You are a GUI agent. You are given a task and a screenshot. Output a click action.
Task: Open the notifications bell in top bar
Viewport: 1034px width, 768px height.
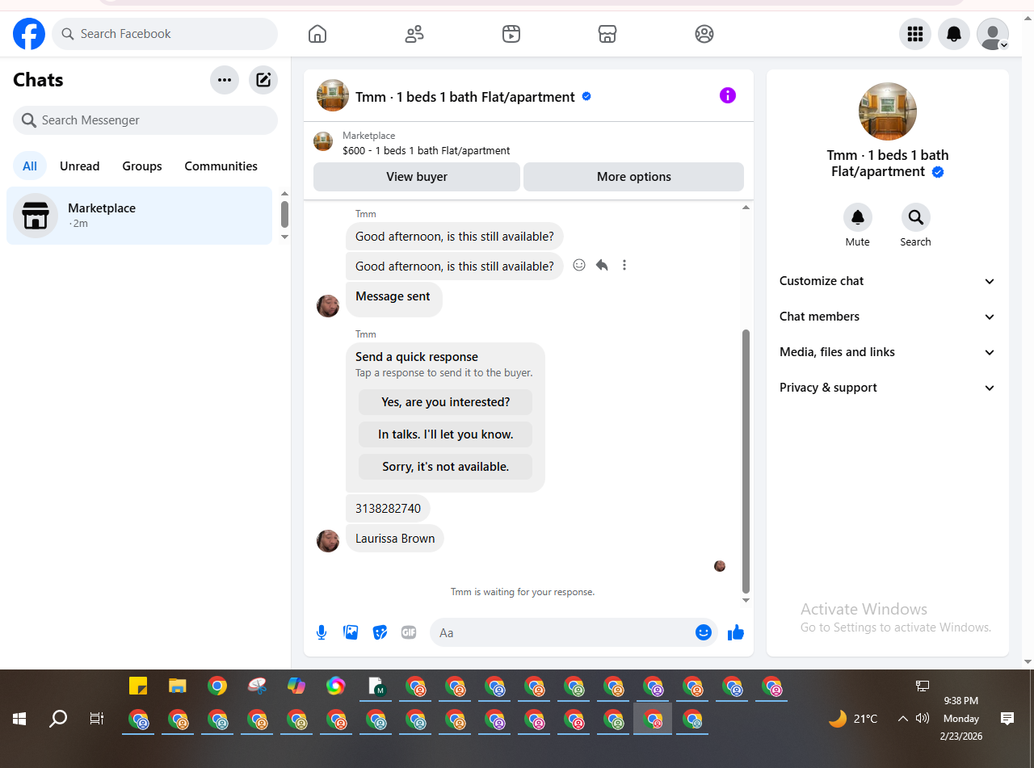954,34
